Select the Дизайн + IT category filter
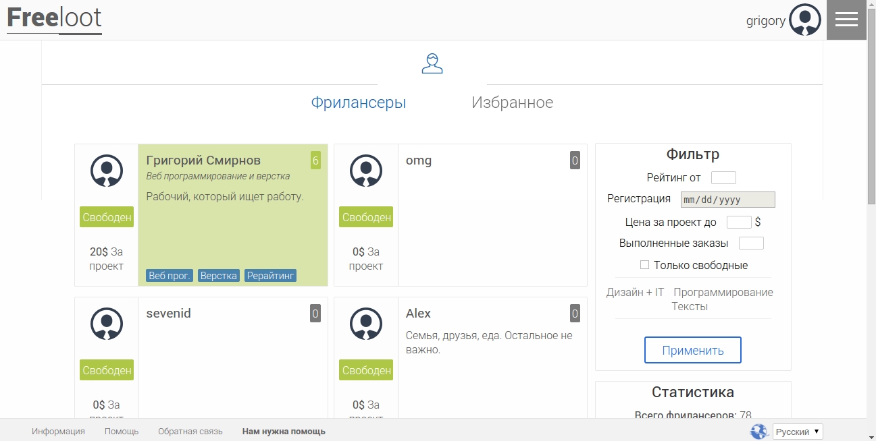The image size is (876, 441). pos(636,292)
